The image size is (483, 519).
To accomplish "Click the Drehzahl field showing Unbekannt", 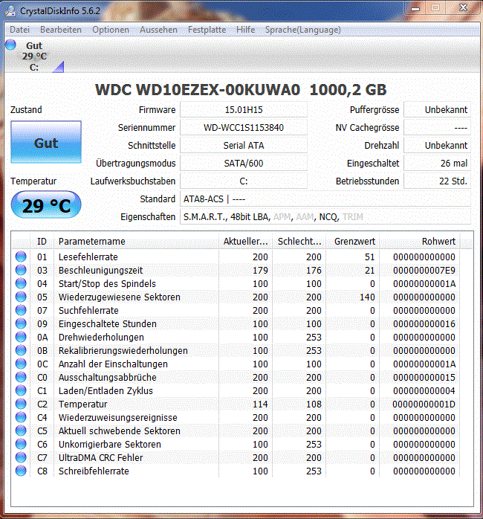I will [437, 145].
